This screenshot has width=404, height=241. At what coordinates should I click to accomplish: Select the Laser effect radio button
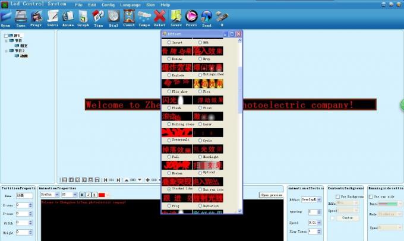click(x=200, y=123)
